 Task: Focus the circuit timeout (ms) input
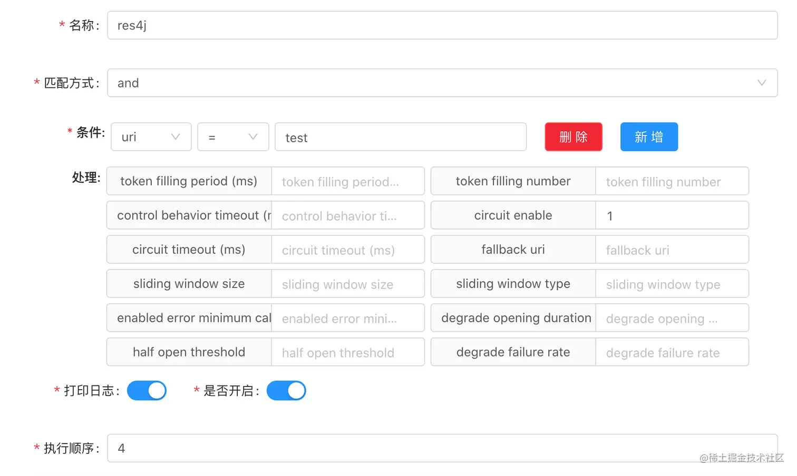click(x=348, y=250)
